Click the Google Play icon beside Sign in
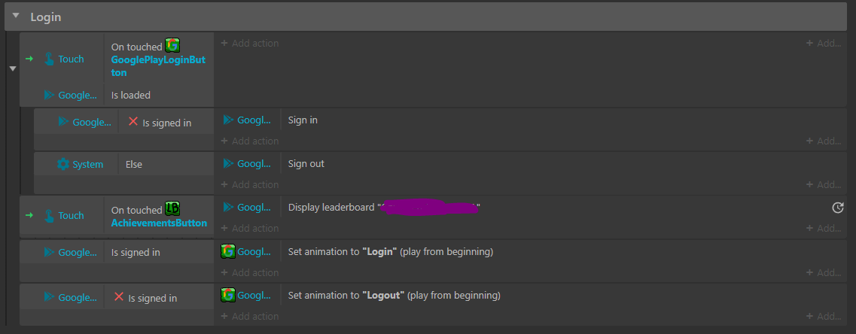The height and width of the screenshot is (334, 856). tap(228, 120)
